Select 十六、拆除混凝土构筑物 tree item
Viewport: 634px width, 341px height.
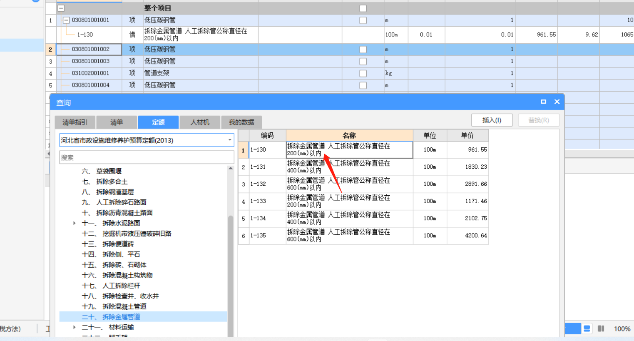pyautogui.click(x=117, y=275)
